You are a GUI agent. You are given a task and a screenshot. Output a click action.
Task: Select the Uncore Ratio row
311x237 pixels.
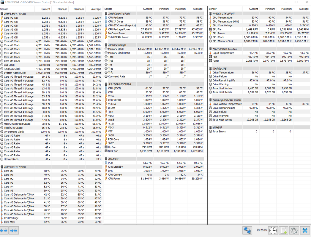coord(51,159)
